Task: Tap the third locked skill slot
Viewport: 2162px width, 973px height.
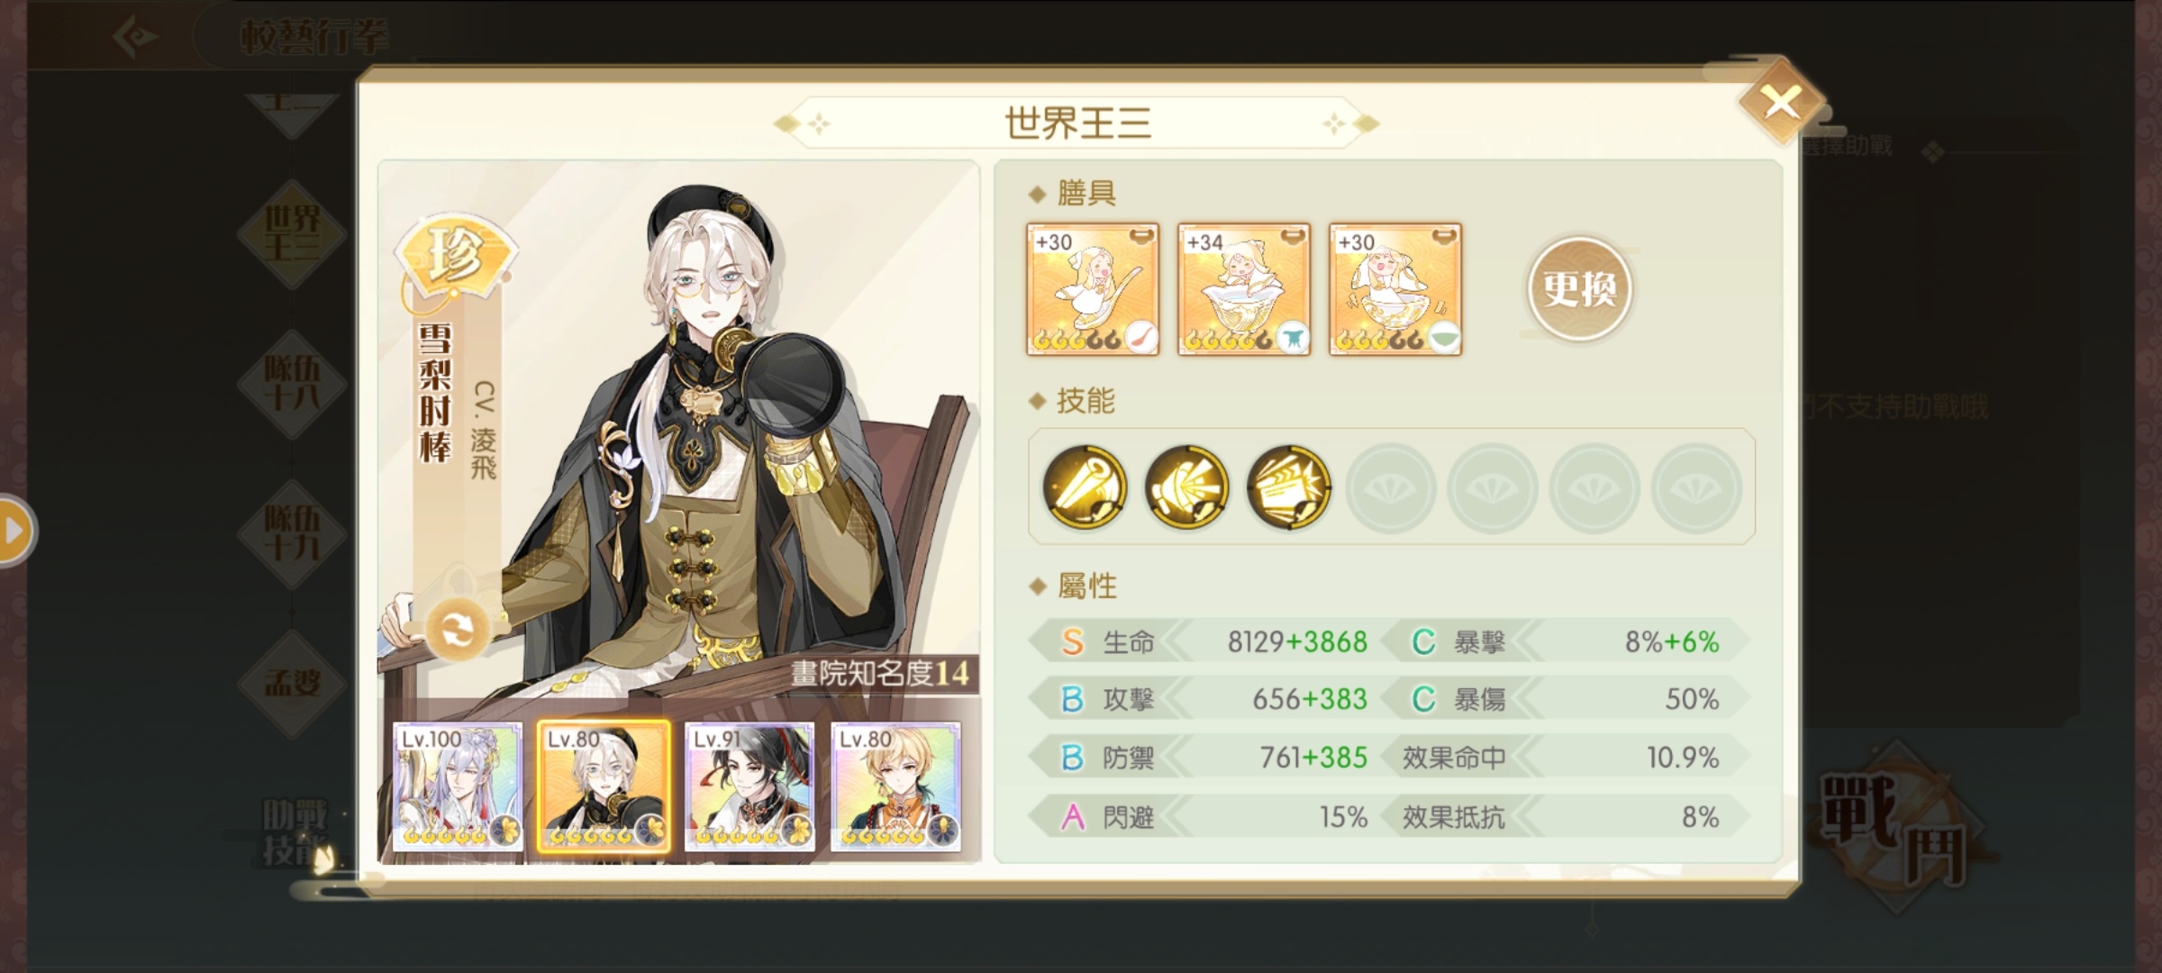Action: click(1594, 487)
